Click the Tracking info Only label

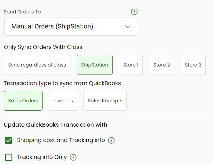coord(42,157)
